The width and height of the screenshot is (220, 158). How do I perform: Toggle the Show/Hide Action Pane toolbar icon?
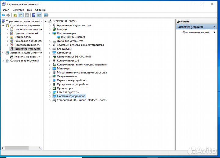pos(39,15)
